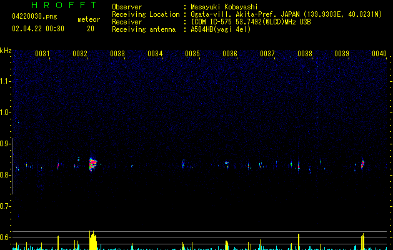Click the 1.0 frequency axis label
Viewport: 393px width, 250px height.
point(6,112)
